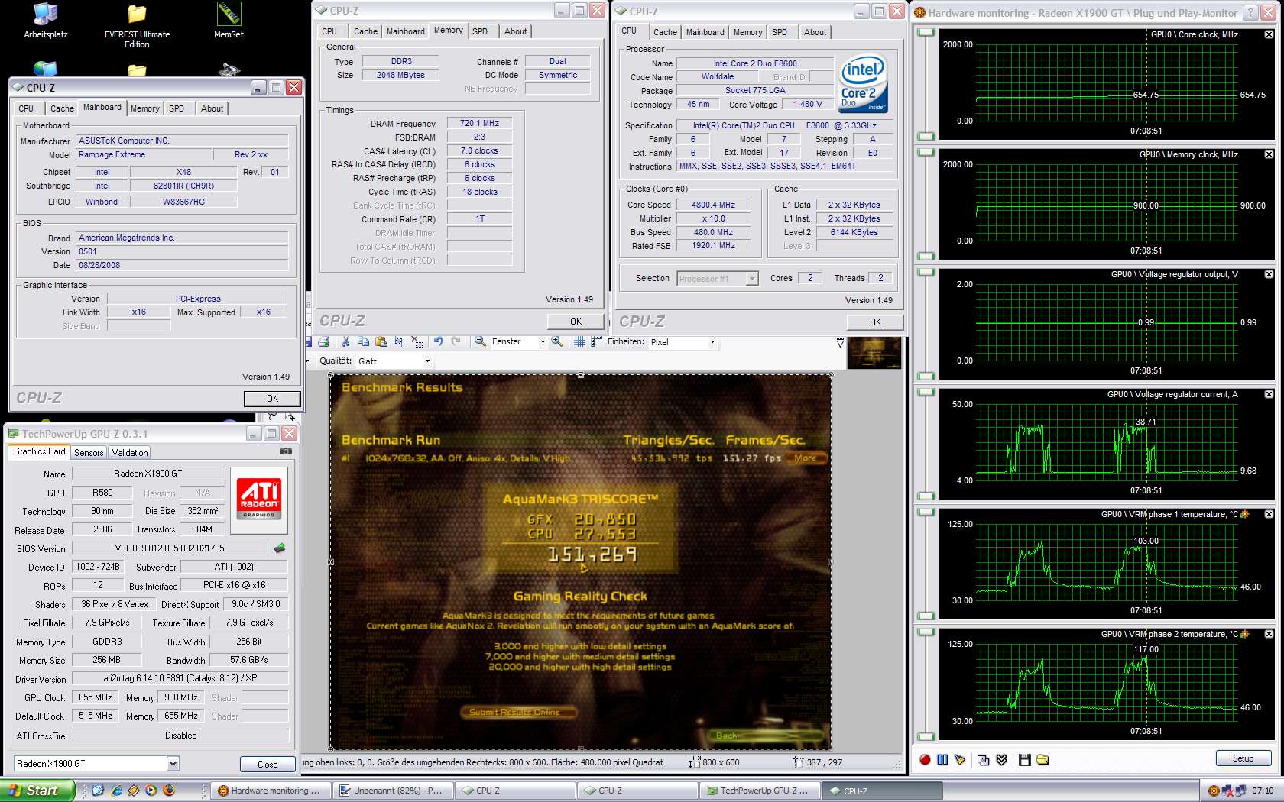Click the BIOS save chip icon in GPU-Z
Image resolution: width=1284 pixels, height=802 pixels.
click(280, 548)
